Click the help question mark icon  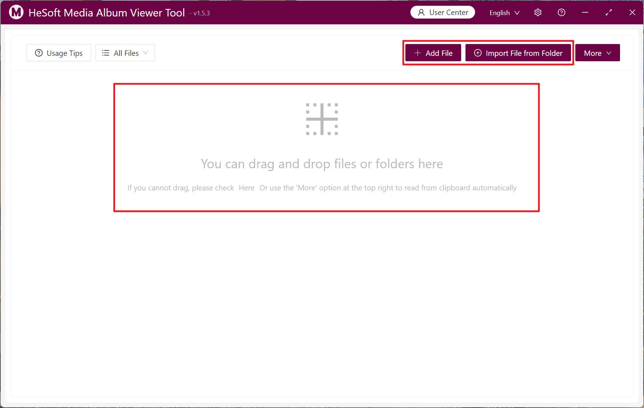point(561,13)
